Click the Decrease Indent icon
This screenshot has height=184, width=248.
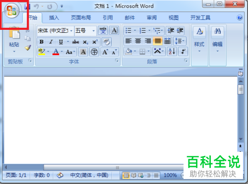point(171,30)
